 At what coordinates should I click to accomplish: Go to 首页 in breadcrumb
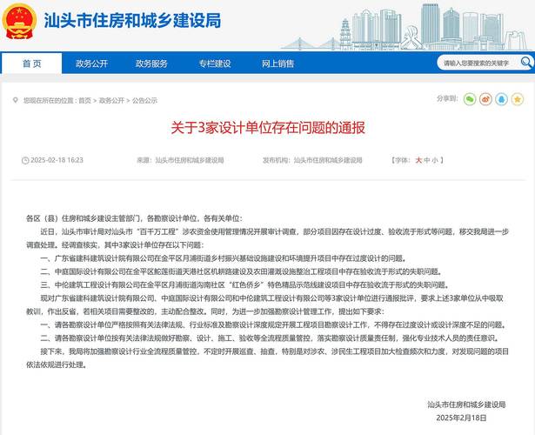(x=85, y=101)
